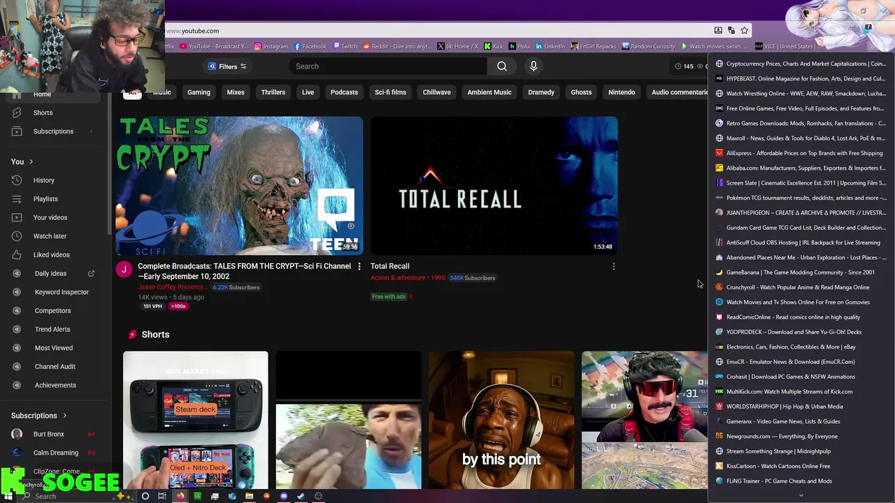Image resolution: width=895 pixels, height=503 pixels.
Task: Open the Steam icon on the taskbar
Action: 301,496
